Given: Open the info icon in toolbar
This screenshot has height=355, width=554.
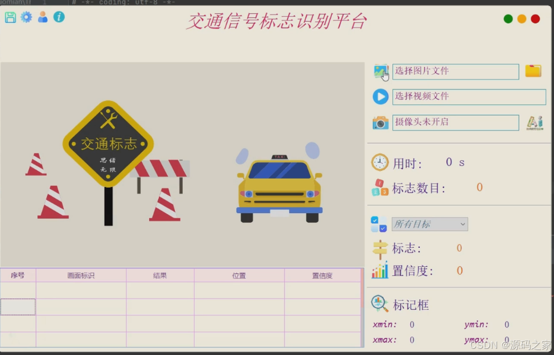Looking at the screenshot, I should [x=59, y=17].
